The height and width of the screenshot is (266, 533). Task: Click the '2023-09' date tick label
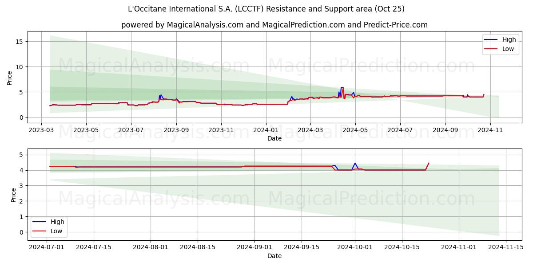(x=176, y=130)
